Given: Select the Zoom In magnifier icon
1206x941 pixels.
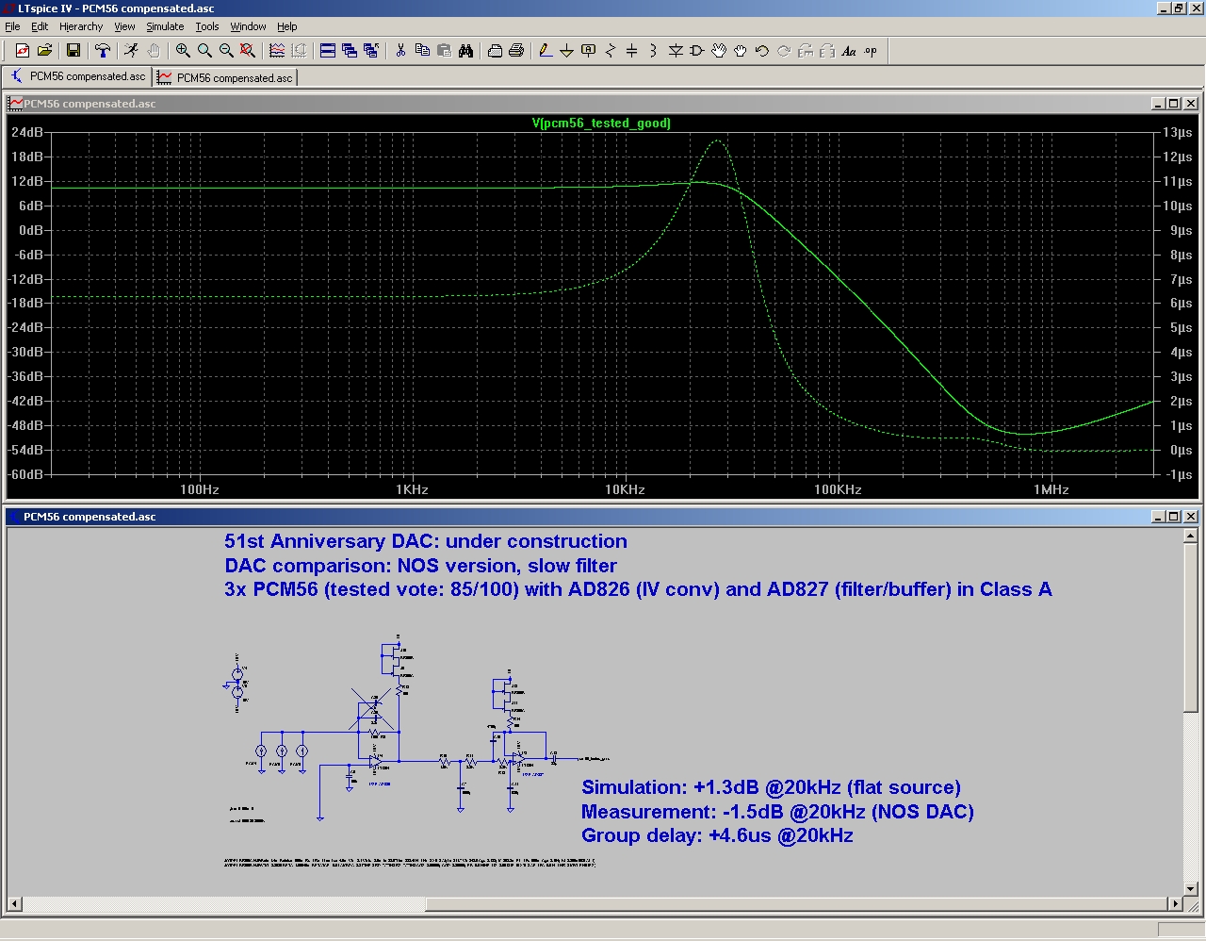Looking at the screenshot, I should (183, 51).
